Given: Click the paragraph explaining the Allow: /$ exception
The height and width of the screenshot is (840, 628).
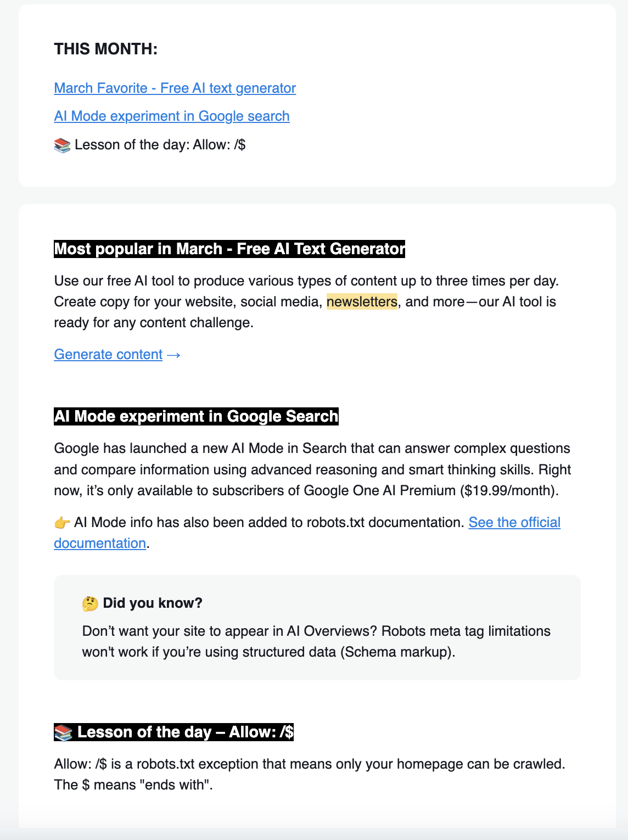Looking at the screenshot, I should [x=309, y=774].
